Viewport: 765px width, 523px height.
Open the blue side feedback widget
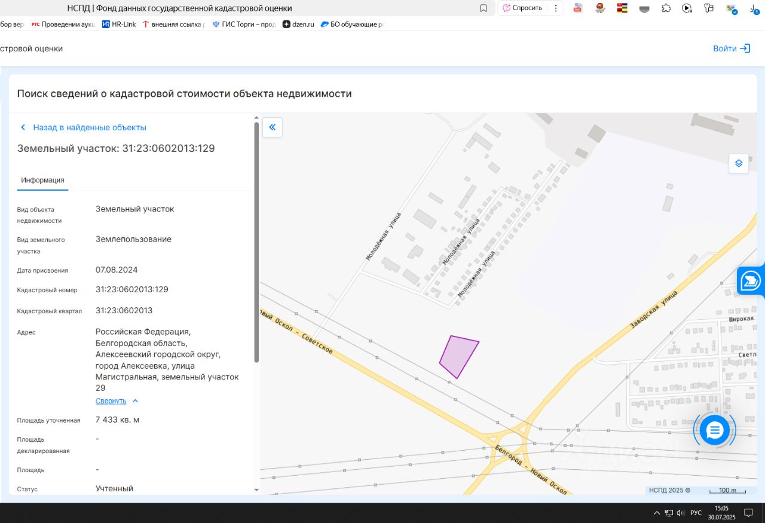[751, 281]
